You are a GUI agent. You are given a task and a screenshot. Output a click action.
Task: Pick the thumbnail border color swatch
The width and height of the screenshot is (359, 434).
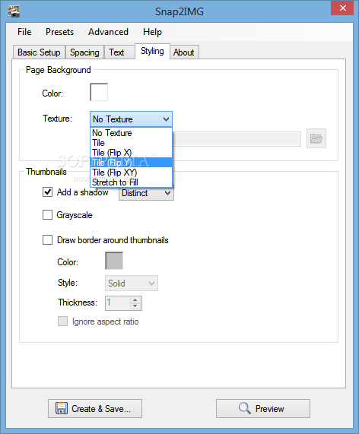(x=114, y=261)
